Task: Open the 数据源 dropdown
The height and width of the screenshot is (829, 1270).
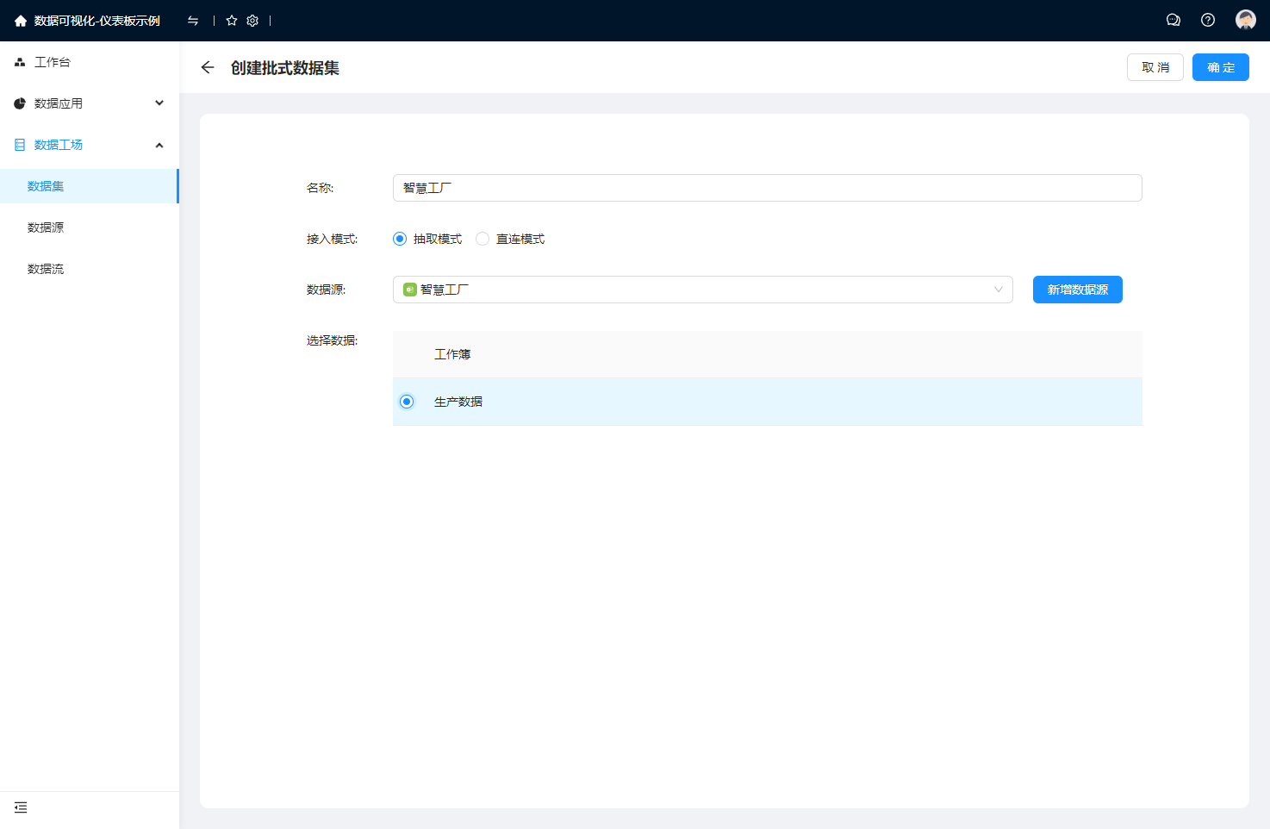Action: (702, 290)
